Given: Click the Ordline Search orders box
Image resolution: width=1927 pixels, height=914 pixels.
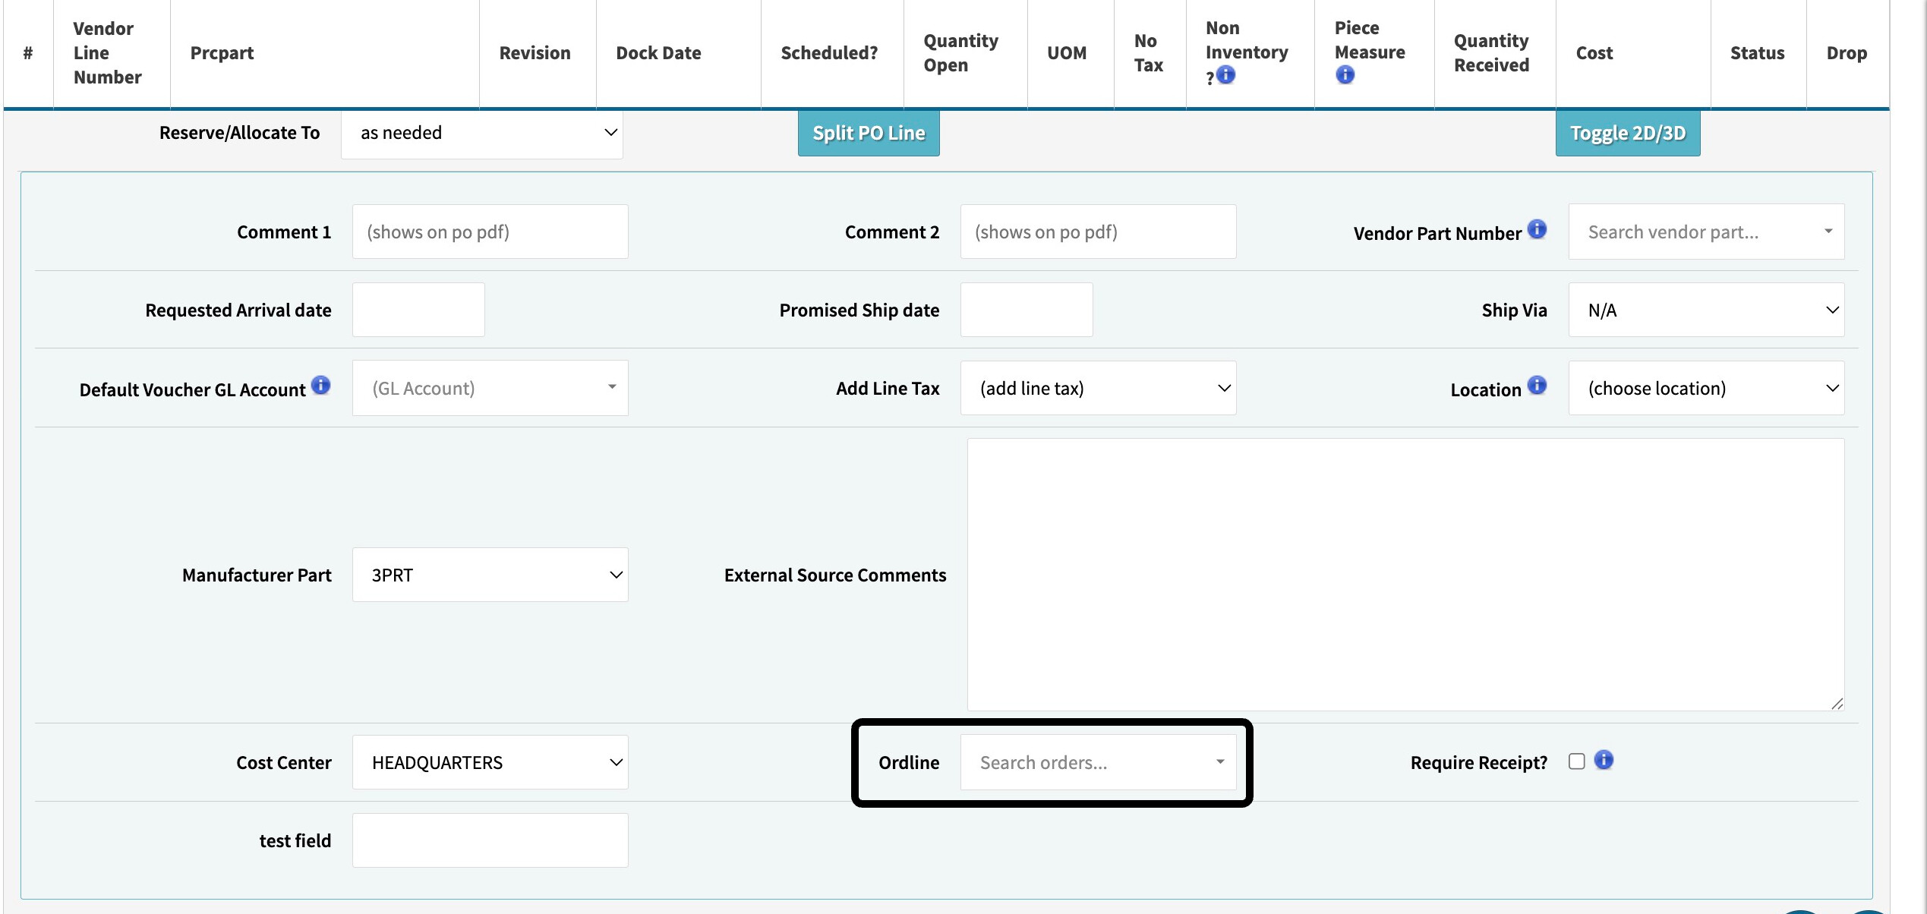Looking at the screenshot, I should tap(1098, 762).
